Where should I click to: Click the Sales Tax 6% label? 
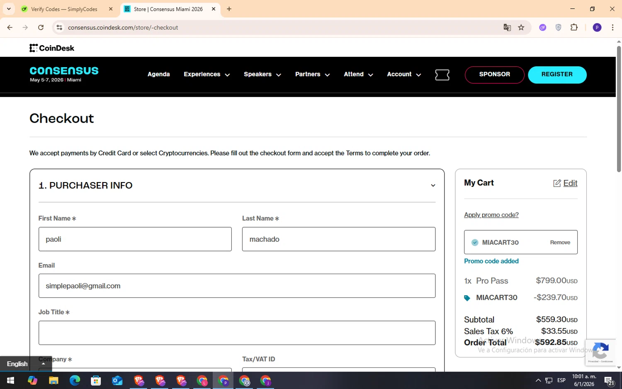click(488, 331)
